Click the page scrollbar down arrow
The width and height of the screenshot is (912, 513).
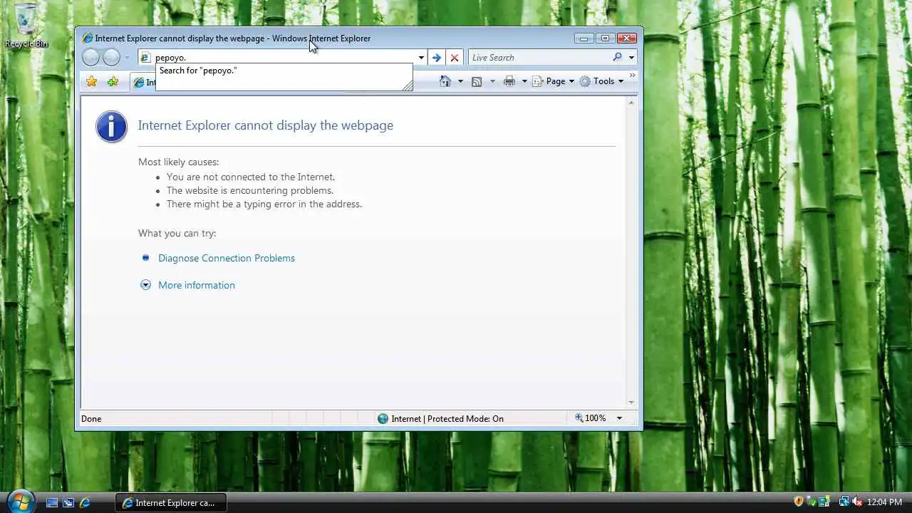631,403
